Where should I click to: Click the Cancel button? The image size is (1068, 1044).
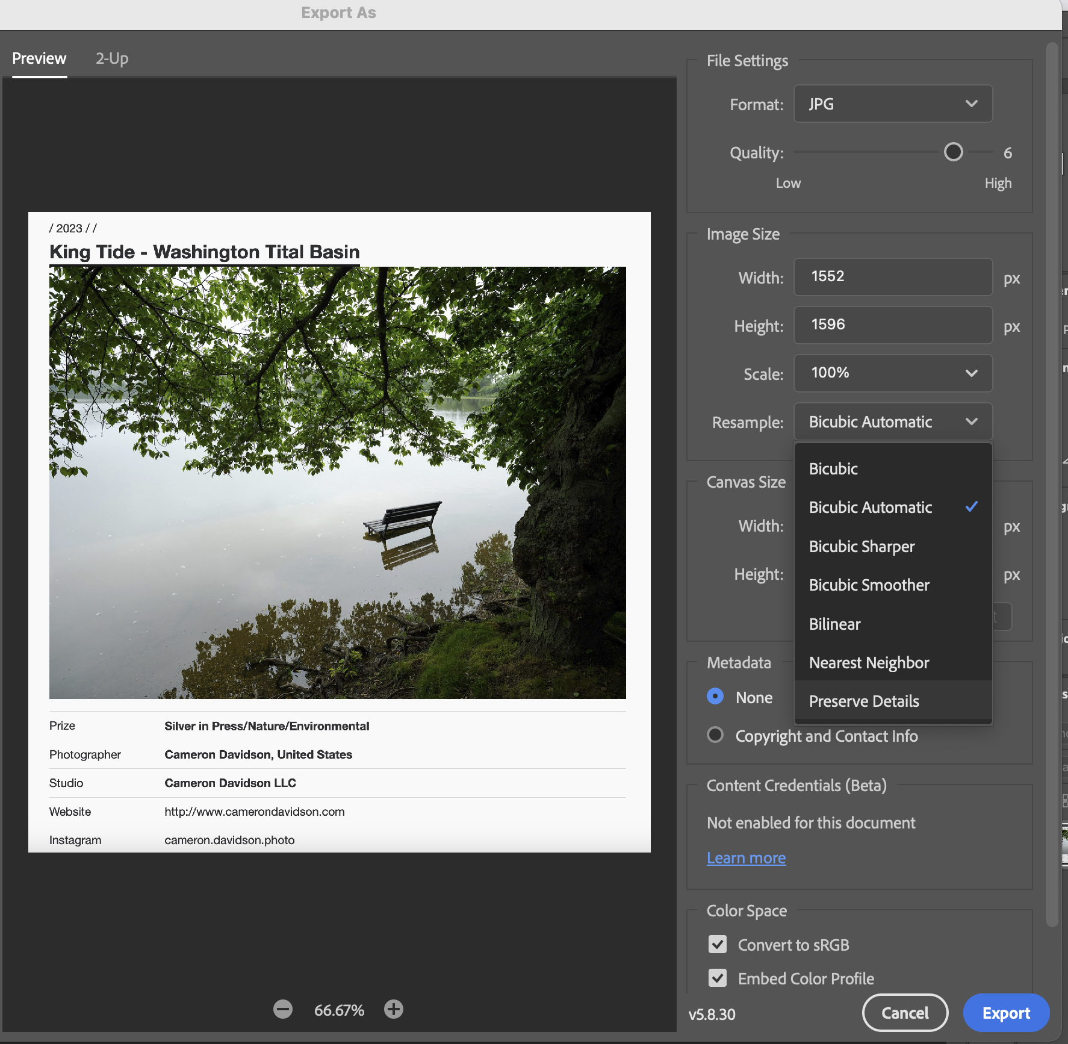[905, 1013]
